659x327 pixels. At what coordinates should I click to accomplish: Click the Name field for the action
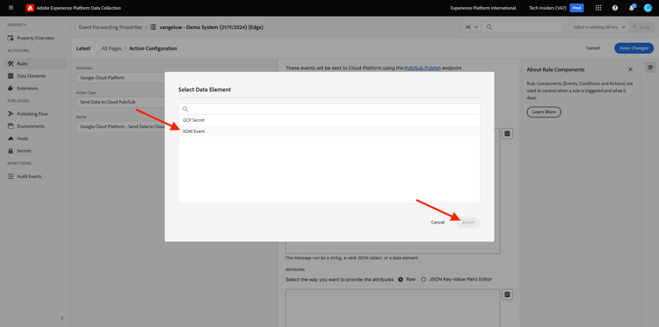(x=120, y=126)
